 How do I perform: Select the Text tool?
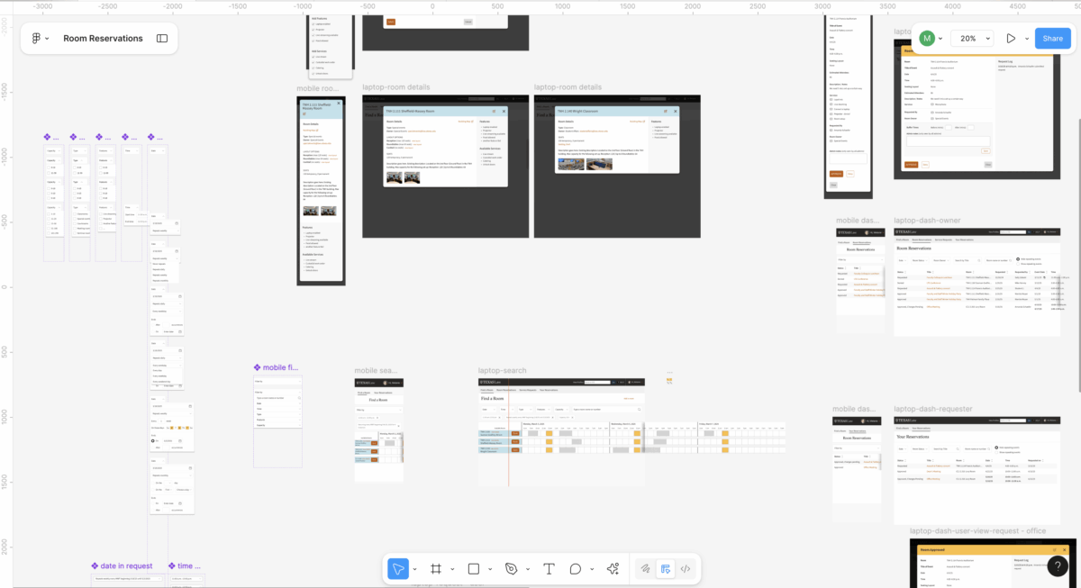click(x=549, y=568)
